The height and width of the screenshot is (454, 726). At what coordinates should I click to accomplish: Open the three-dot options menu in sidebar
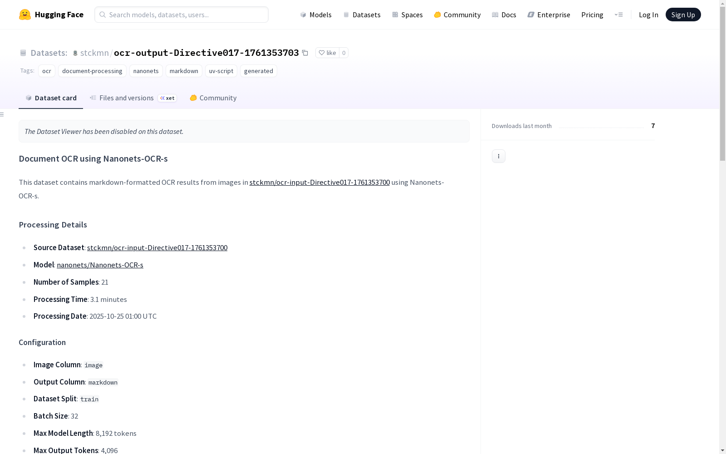(498, 156)
